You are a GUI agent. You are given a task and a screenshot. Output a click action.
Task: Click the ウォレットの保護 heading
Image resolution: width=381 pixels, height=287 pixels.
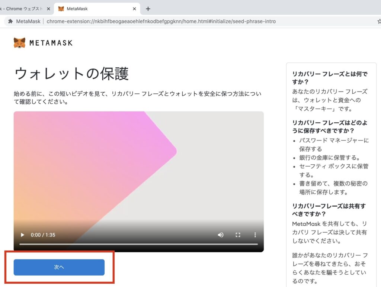coord(71,73)
